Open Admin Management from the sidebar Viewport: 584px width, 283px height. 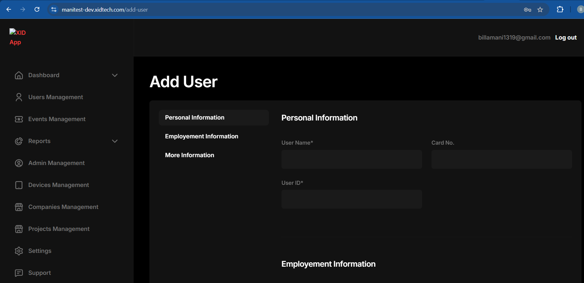tap(56, 163)
